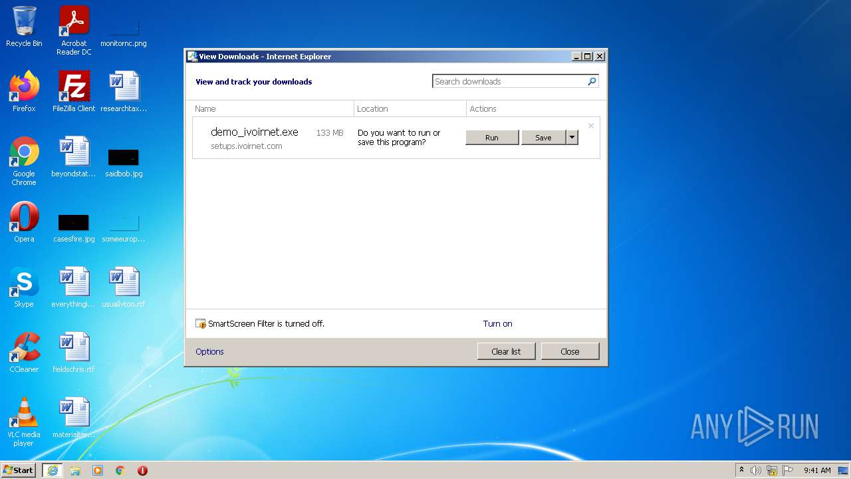The height and width of the screenshot is (479, 851).
Task: Expand the Save button dropdown arrow
Action: click(572, 138)
